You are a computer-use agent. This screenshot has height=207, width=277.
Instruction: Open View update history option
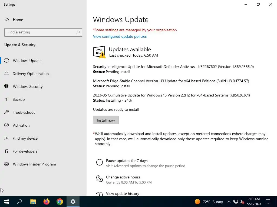click(123, 194)
